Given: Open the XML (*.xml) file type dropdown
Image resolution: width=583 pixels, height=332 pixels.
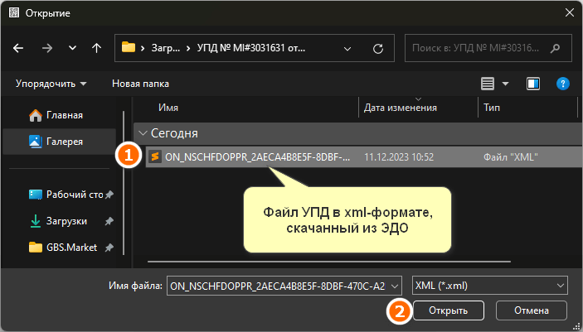Looking at the screenshot, I should (x=490, y=285).
